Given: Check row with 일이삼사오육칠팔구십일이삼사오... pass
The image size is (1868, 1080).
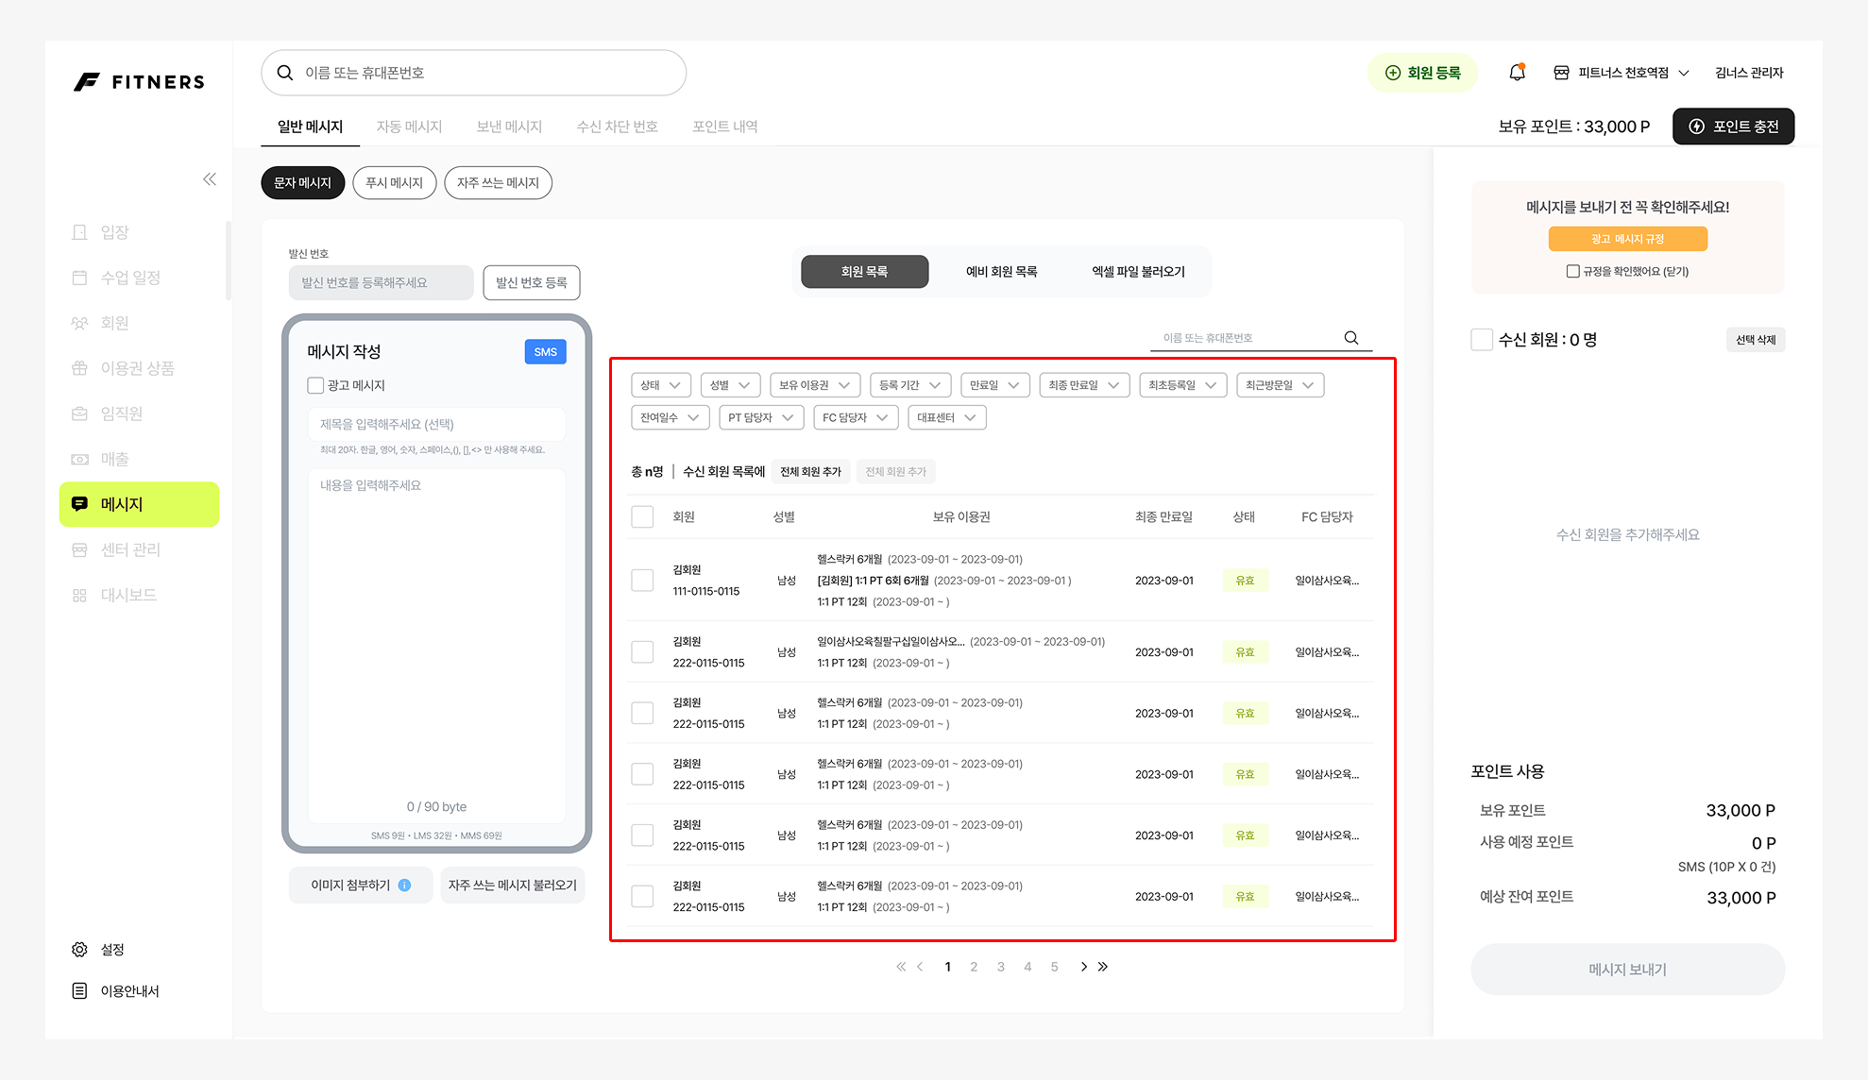Looking at the screenshot, I should pos(642,651).
